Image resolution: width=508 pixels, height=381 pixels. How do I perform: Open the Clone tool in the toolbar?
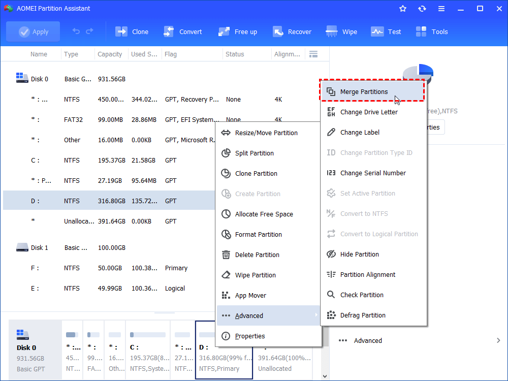click(132, 31)
